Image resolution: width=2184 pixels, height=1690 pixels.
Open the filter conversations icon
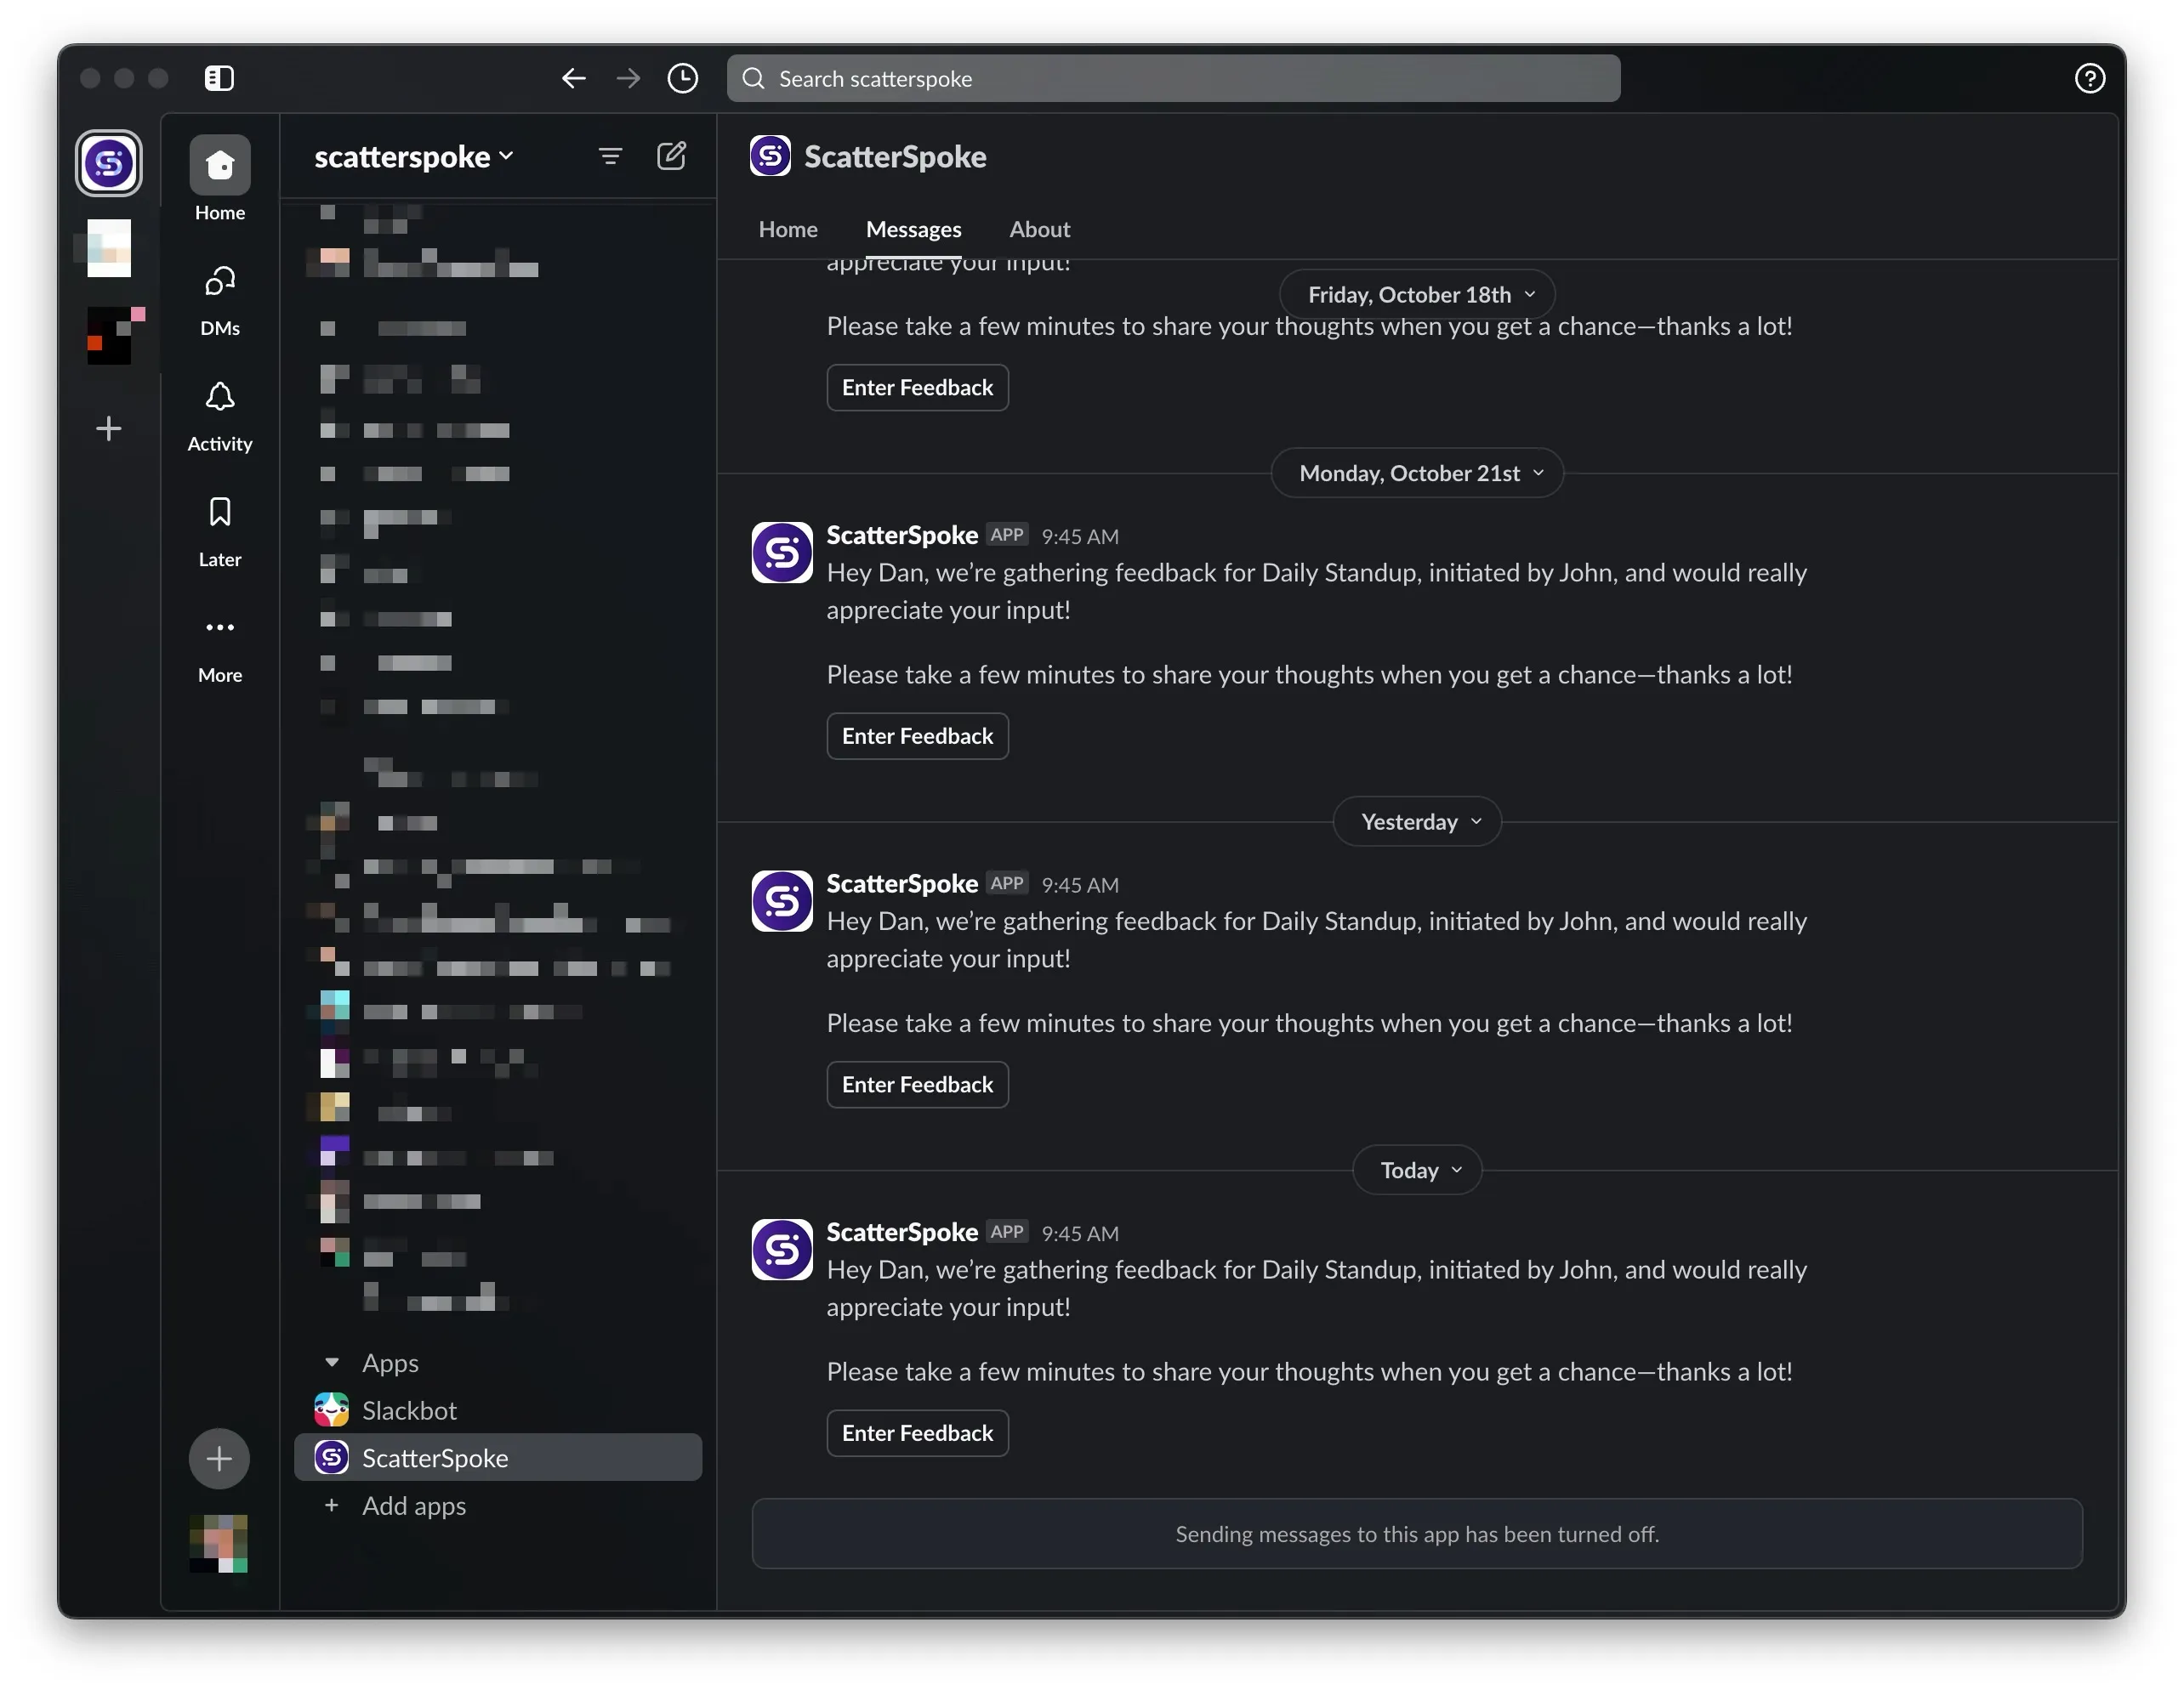pos(610,156)
